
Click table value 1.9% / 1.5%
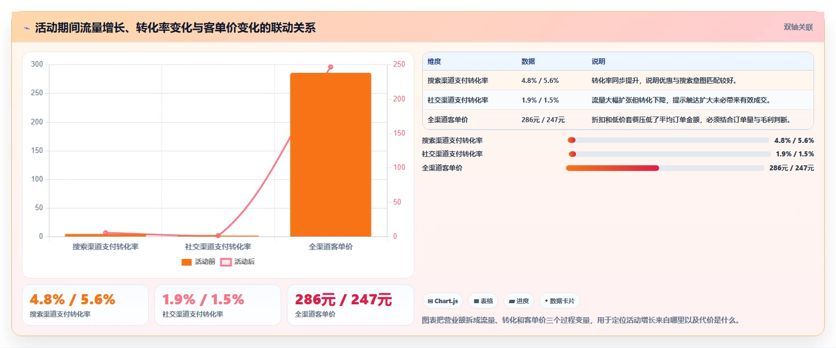tap(540, 100)
